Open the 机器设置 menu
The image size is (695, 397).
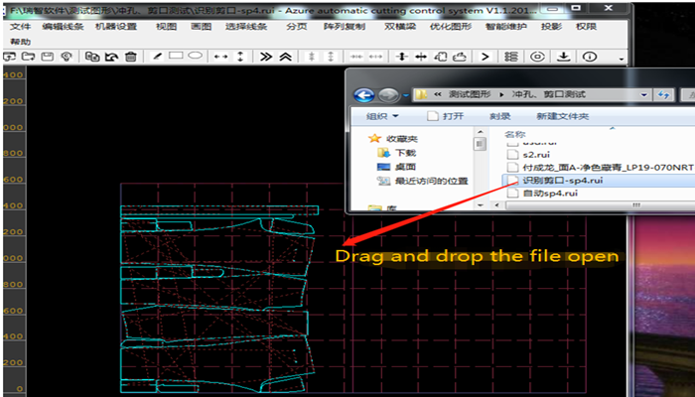pos(116,27)
